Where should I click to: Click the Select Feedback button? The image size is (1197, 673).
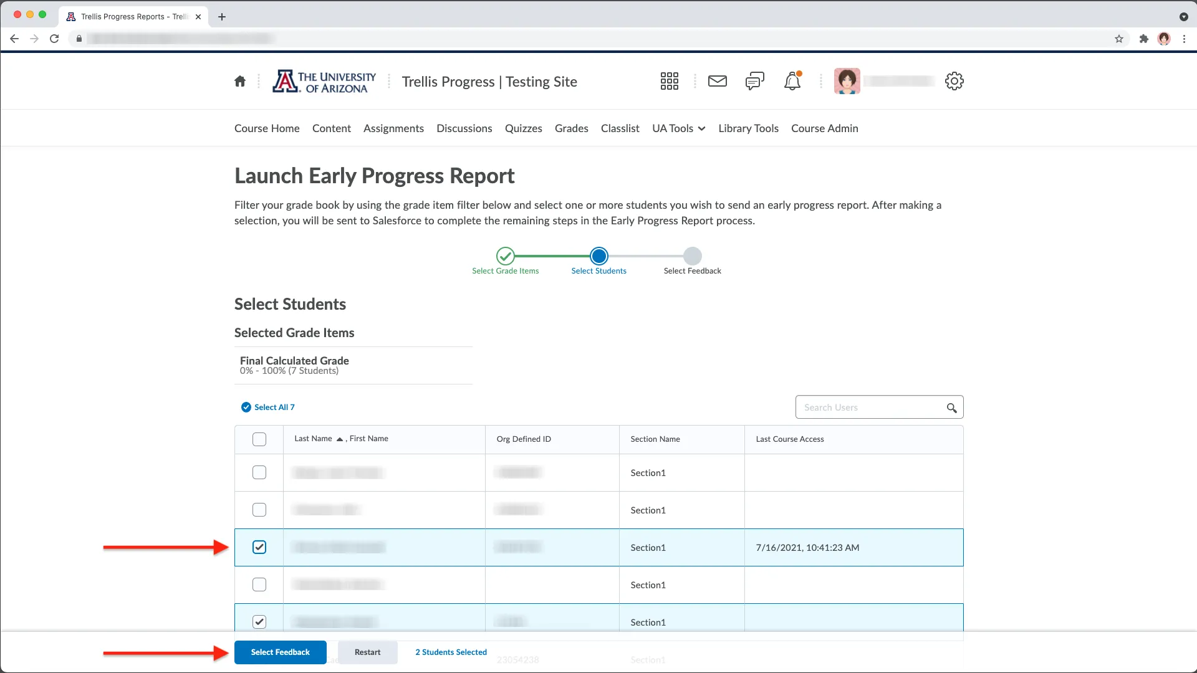(279, 652)
